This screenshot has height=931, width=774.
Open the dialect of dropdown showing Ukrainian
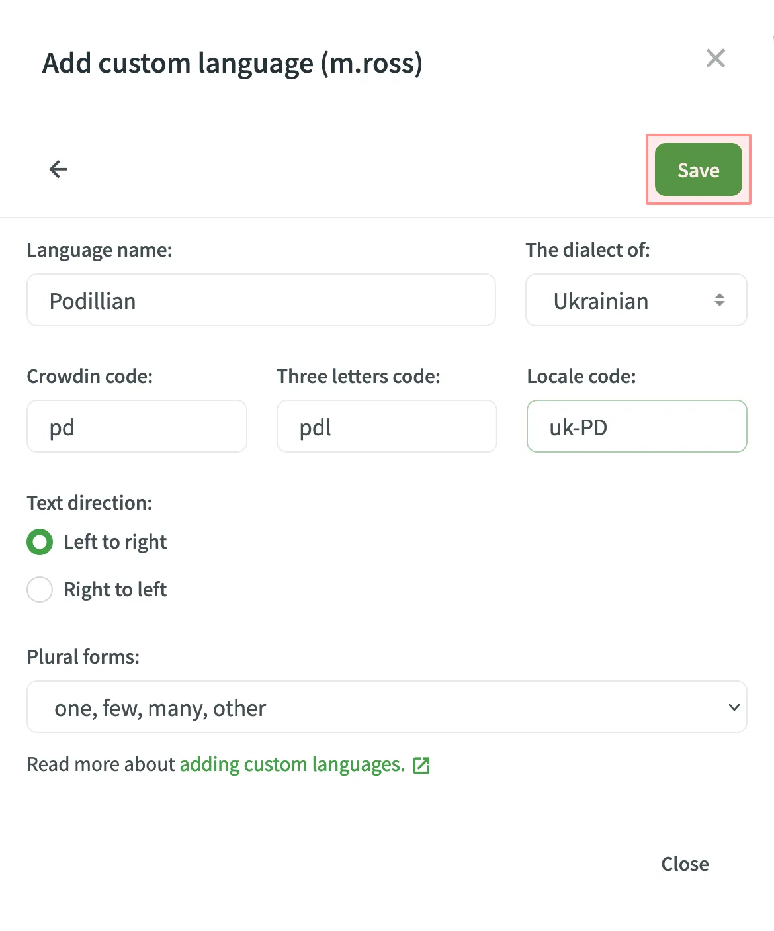[635, 300]
